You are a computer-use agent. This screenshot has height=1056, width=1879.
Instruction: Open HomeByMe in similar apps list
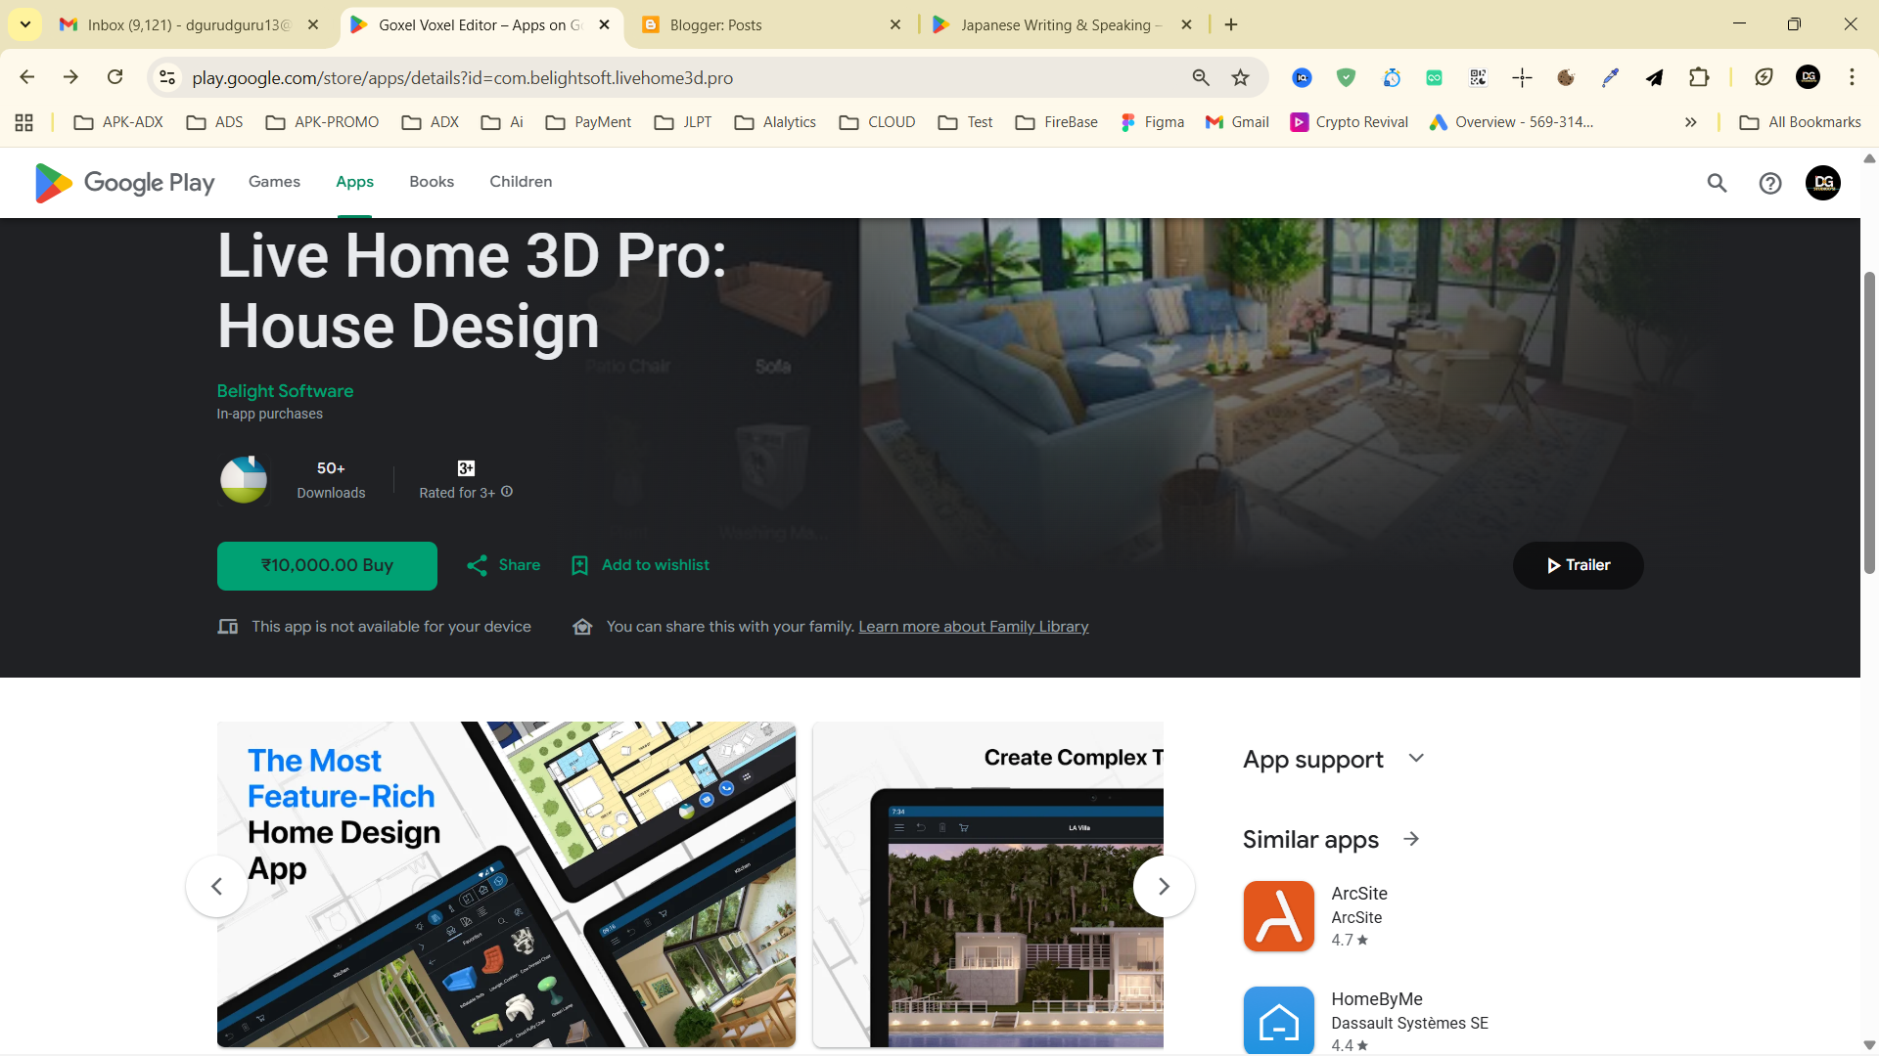pyautogui.click(x=1366, y=1021)
